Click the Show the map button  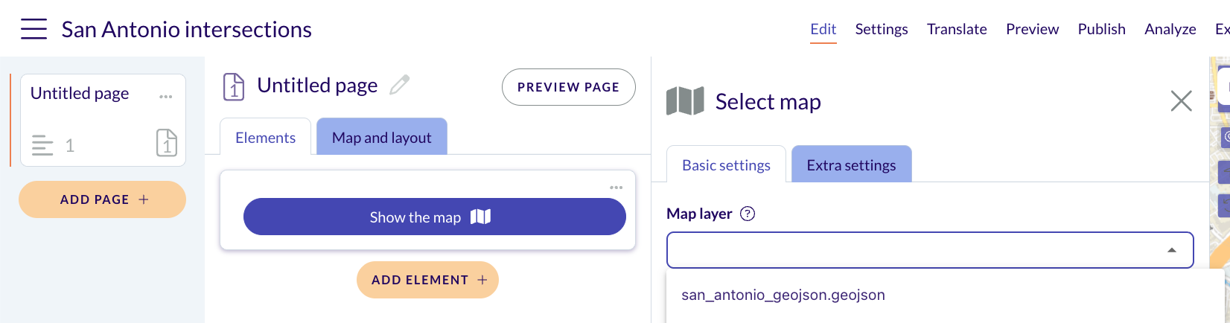coord(434,217)
